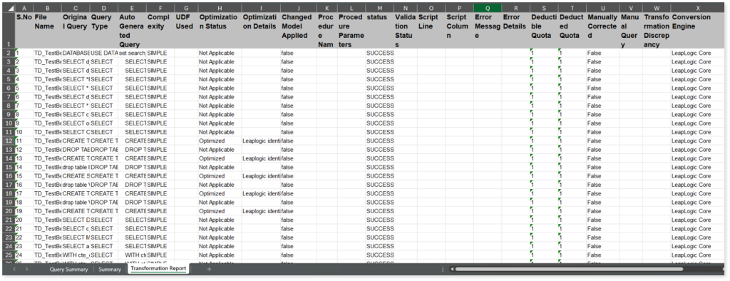
Task: Select the highlighted column Q header
Action: coord(488,8)
